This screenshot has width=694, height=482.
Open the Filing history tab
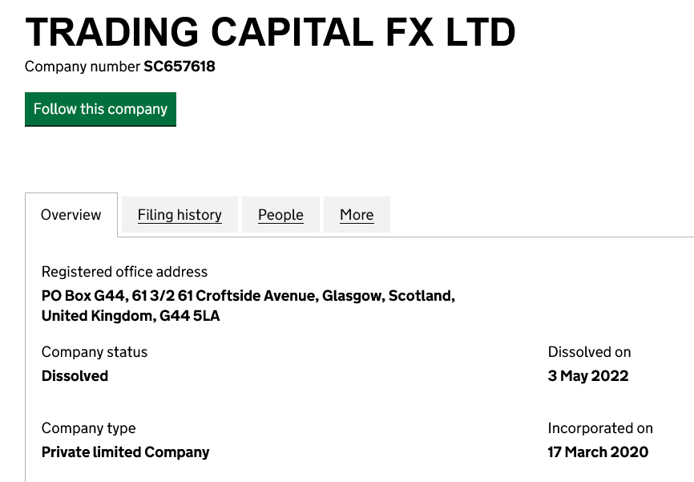180,215
